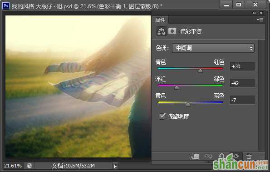Viewport: 270px width, 172px height.
Task: Expand the status bar arrow menu
Action: coord(115,166)
